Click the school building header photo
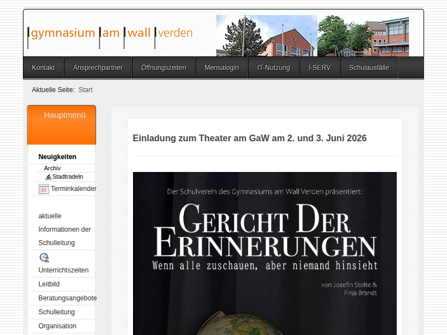The width and height of the screenshot is (447, 335). 312,36
